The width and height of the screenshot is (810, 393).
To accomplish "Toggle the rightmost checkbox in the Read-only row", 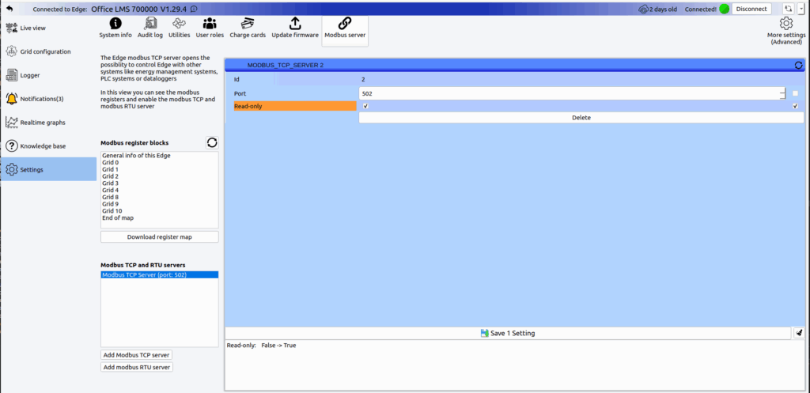I will 796,106.
